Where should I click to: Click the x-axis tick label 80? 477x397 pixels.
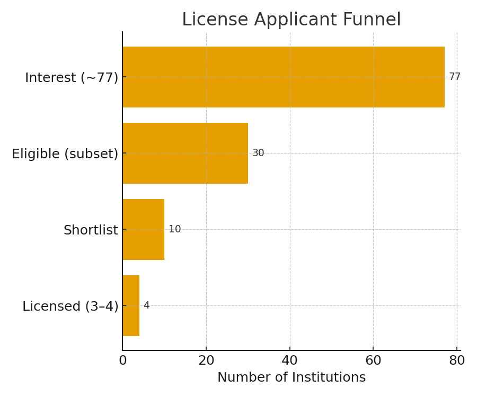coord(457,360)
